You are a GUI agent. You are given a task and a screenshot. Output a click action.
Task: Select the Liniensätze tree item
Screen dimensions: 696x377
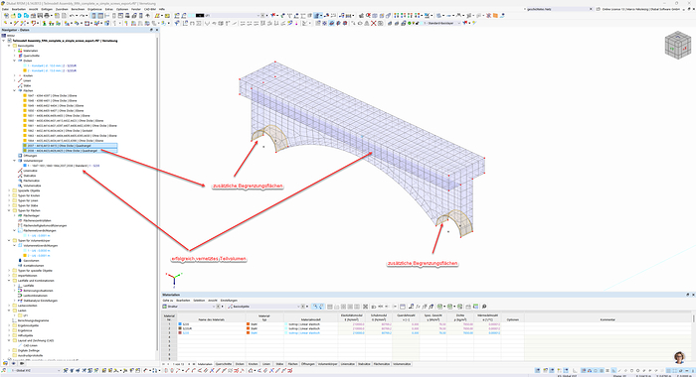[x=30, y=171]
